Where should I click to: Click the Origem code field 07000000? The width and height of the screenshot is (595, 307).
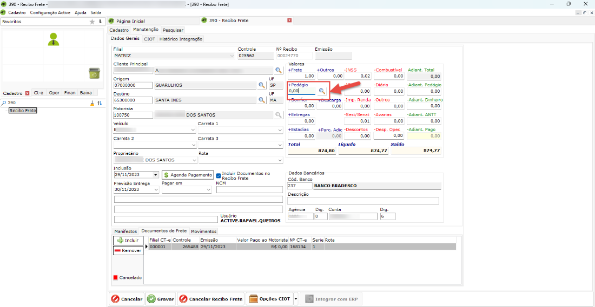[133, 85]
